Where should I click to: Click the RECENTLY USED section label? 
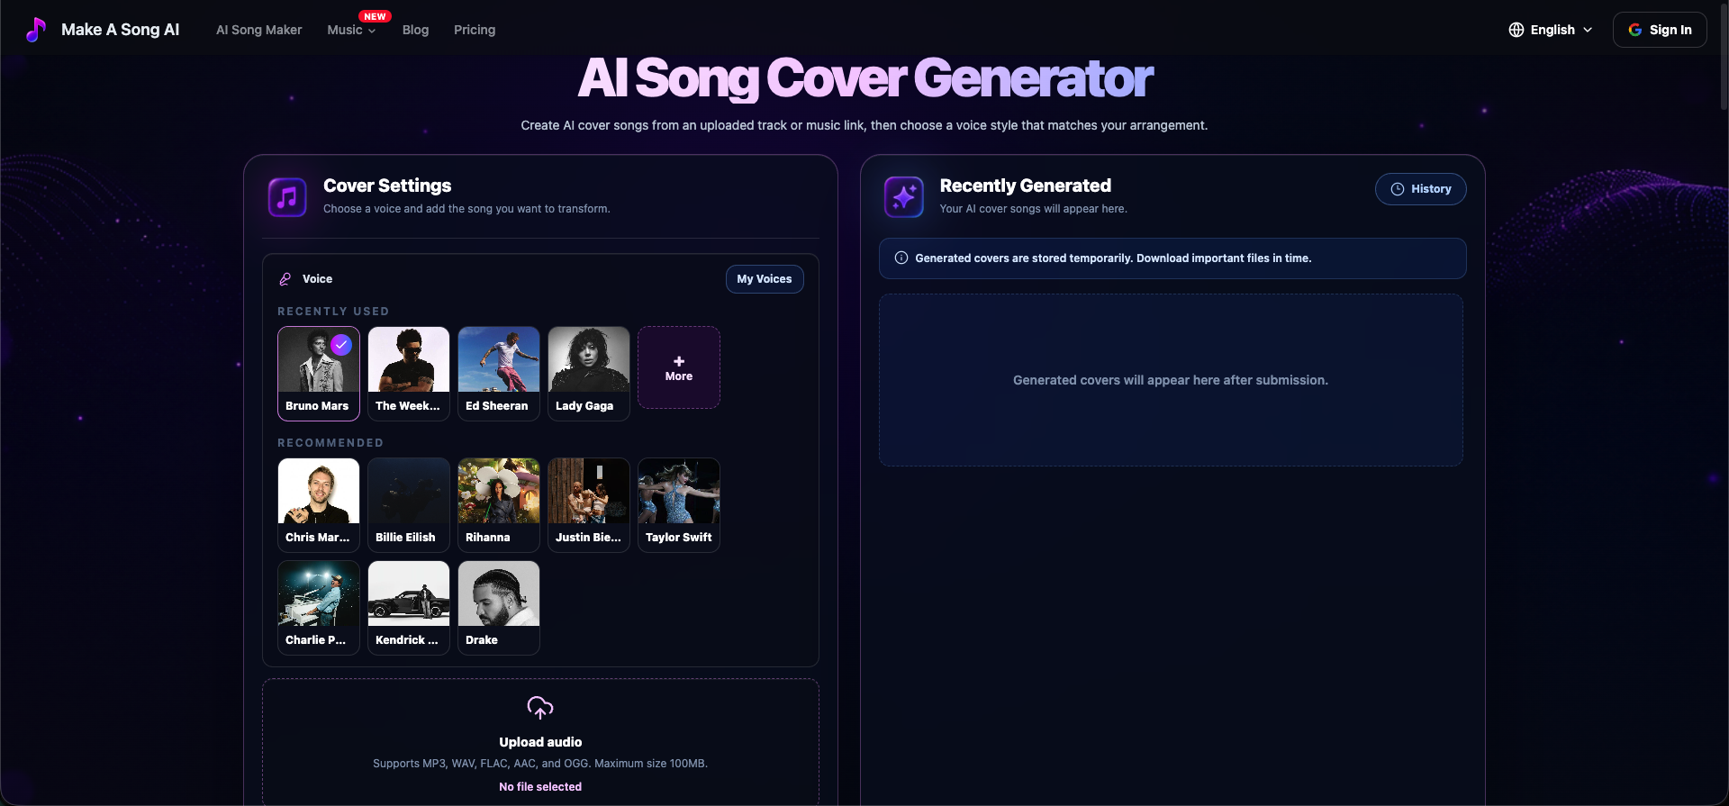[333, 312]
